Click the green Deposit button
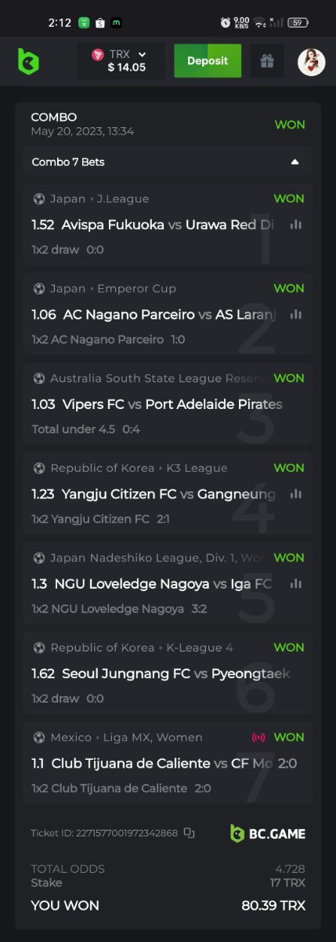The width and height of the screenshot is (336, 942). (208, 60)
